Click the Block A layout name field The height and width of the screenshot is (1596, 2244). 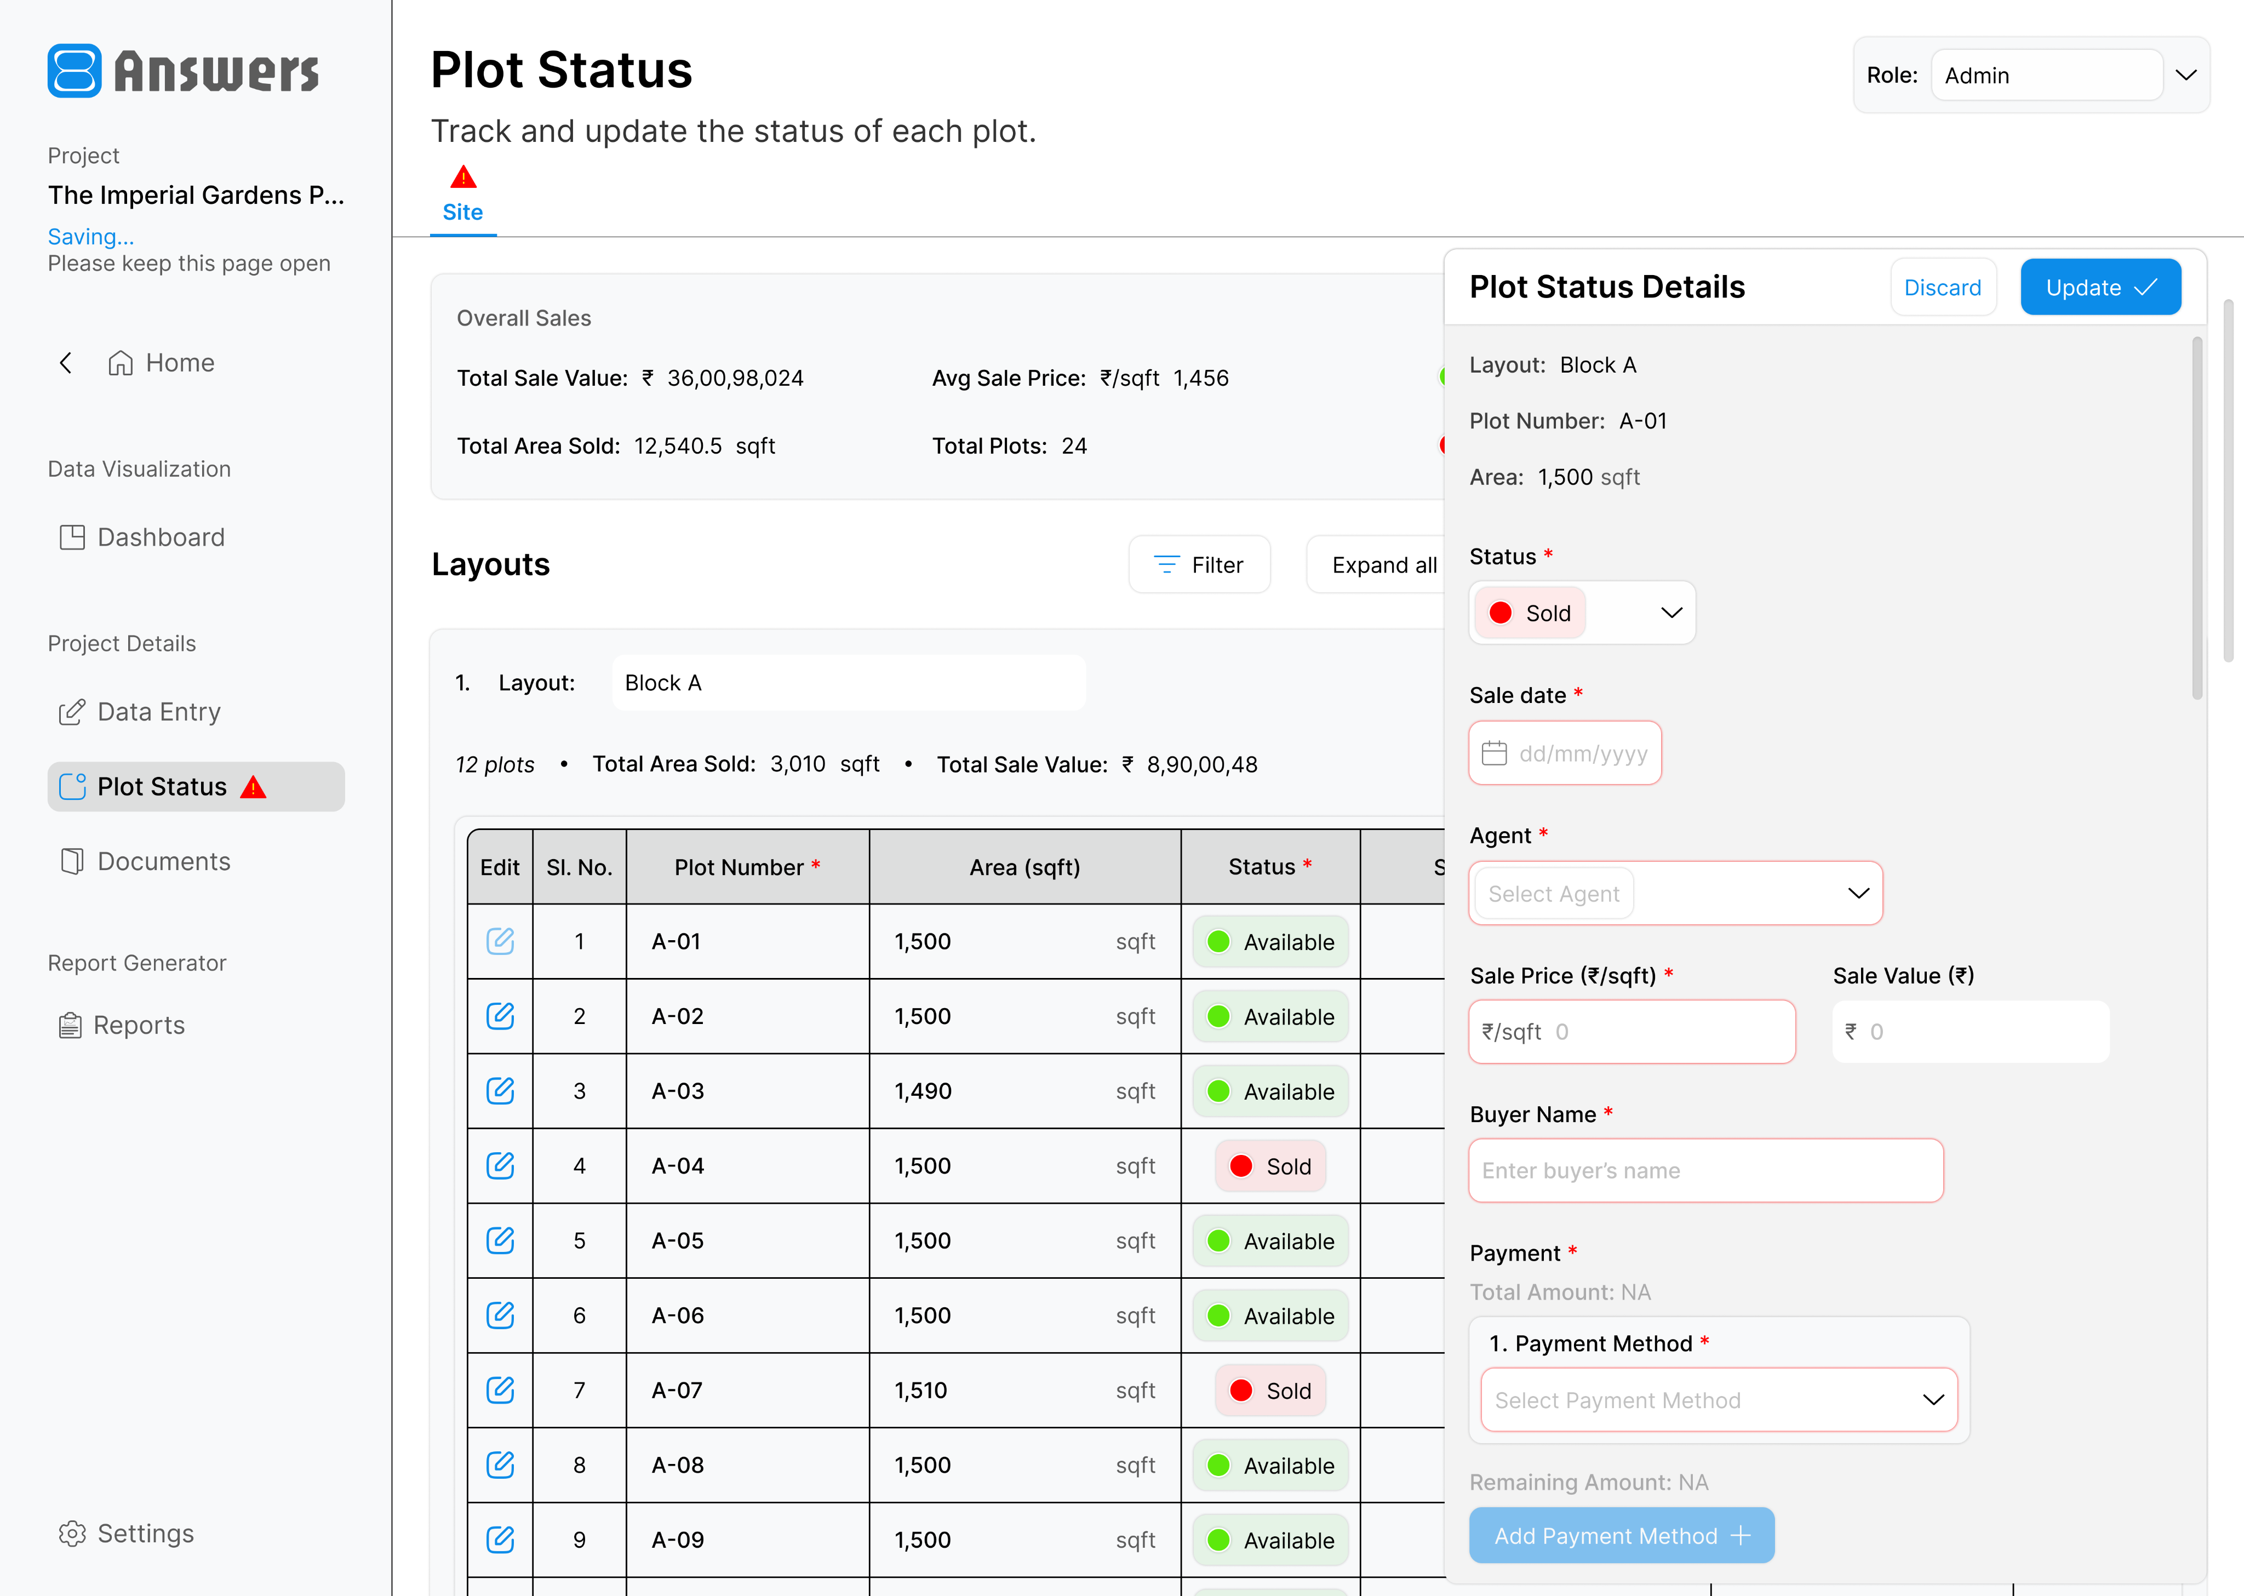(x=849, y=682)
